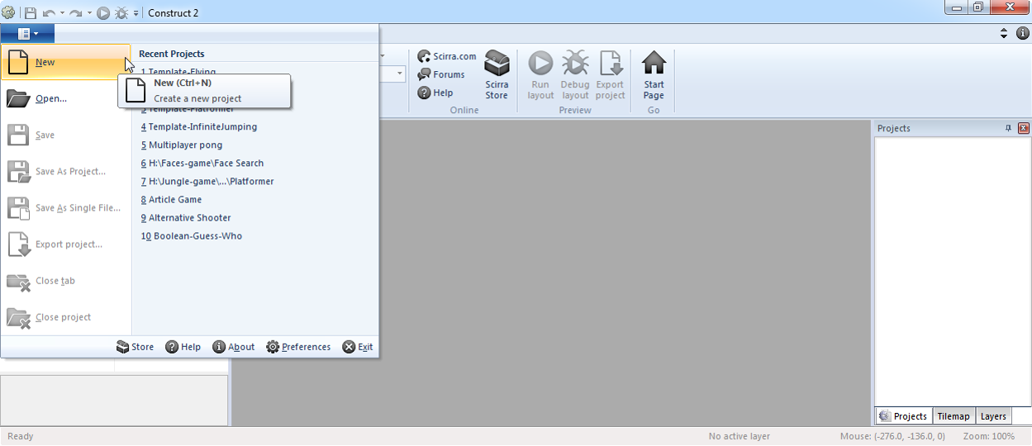Choose New from the File menu
The image size is (1032, 446).
tap(66, 62)
